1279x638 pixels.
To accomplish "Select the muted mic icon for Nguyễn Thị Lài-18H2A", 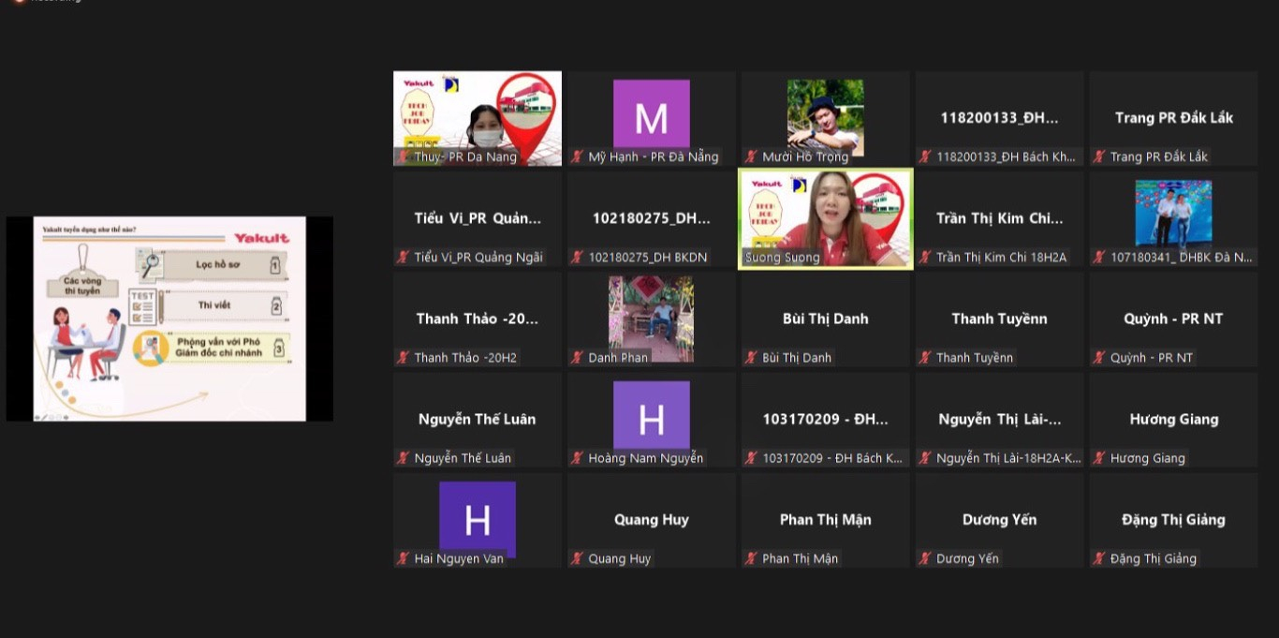I will (x=925, y=458).
